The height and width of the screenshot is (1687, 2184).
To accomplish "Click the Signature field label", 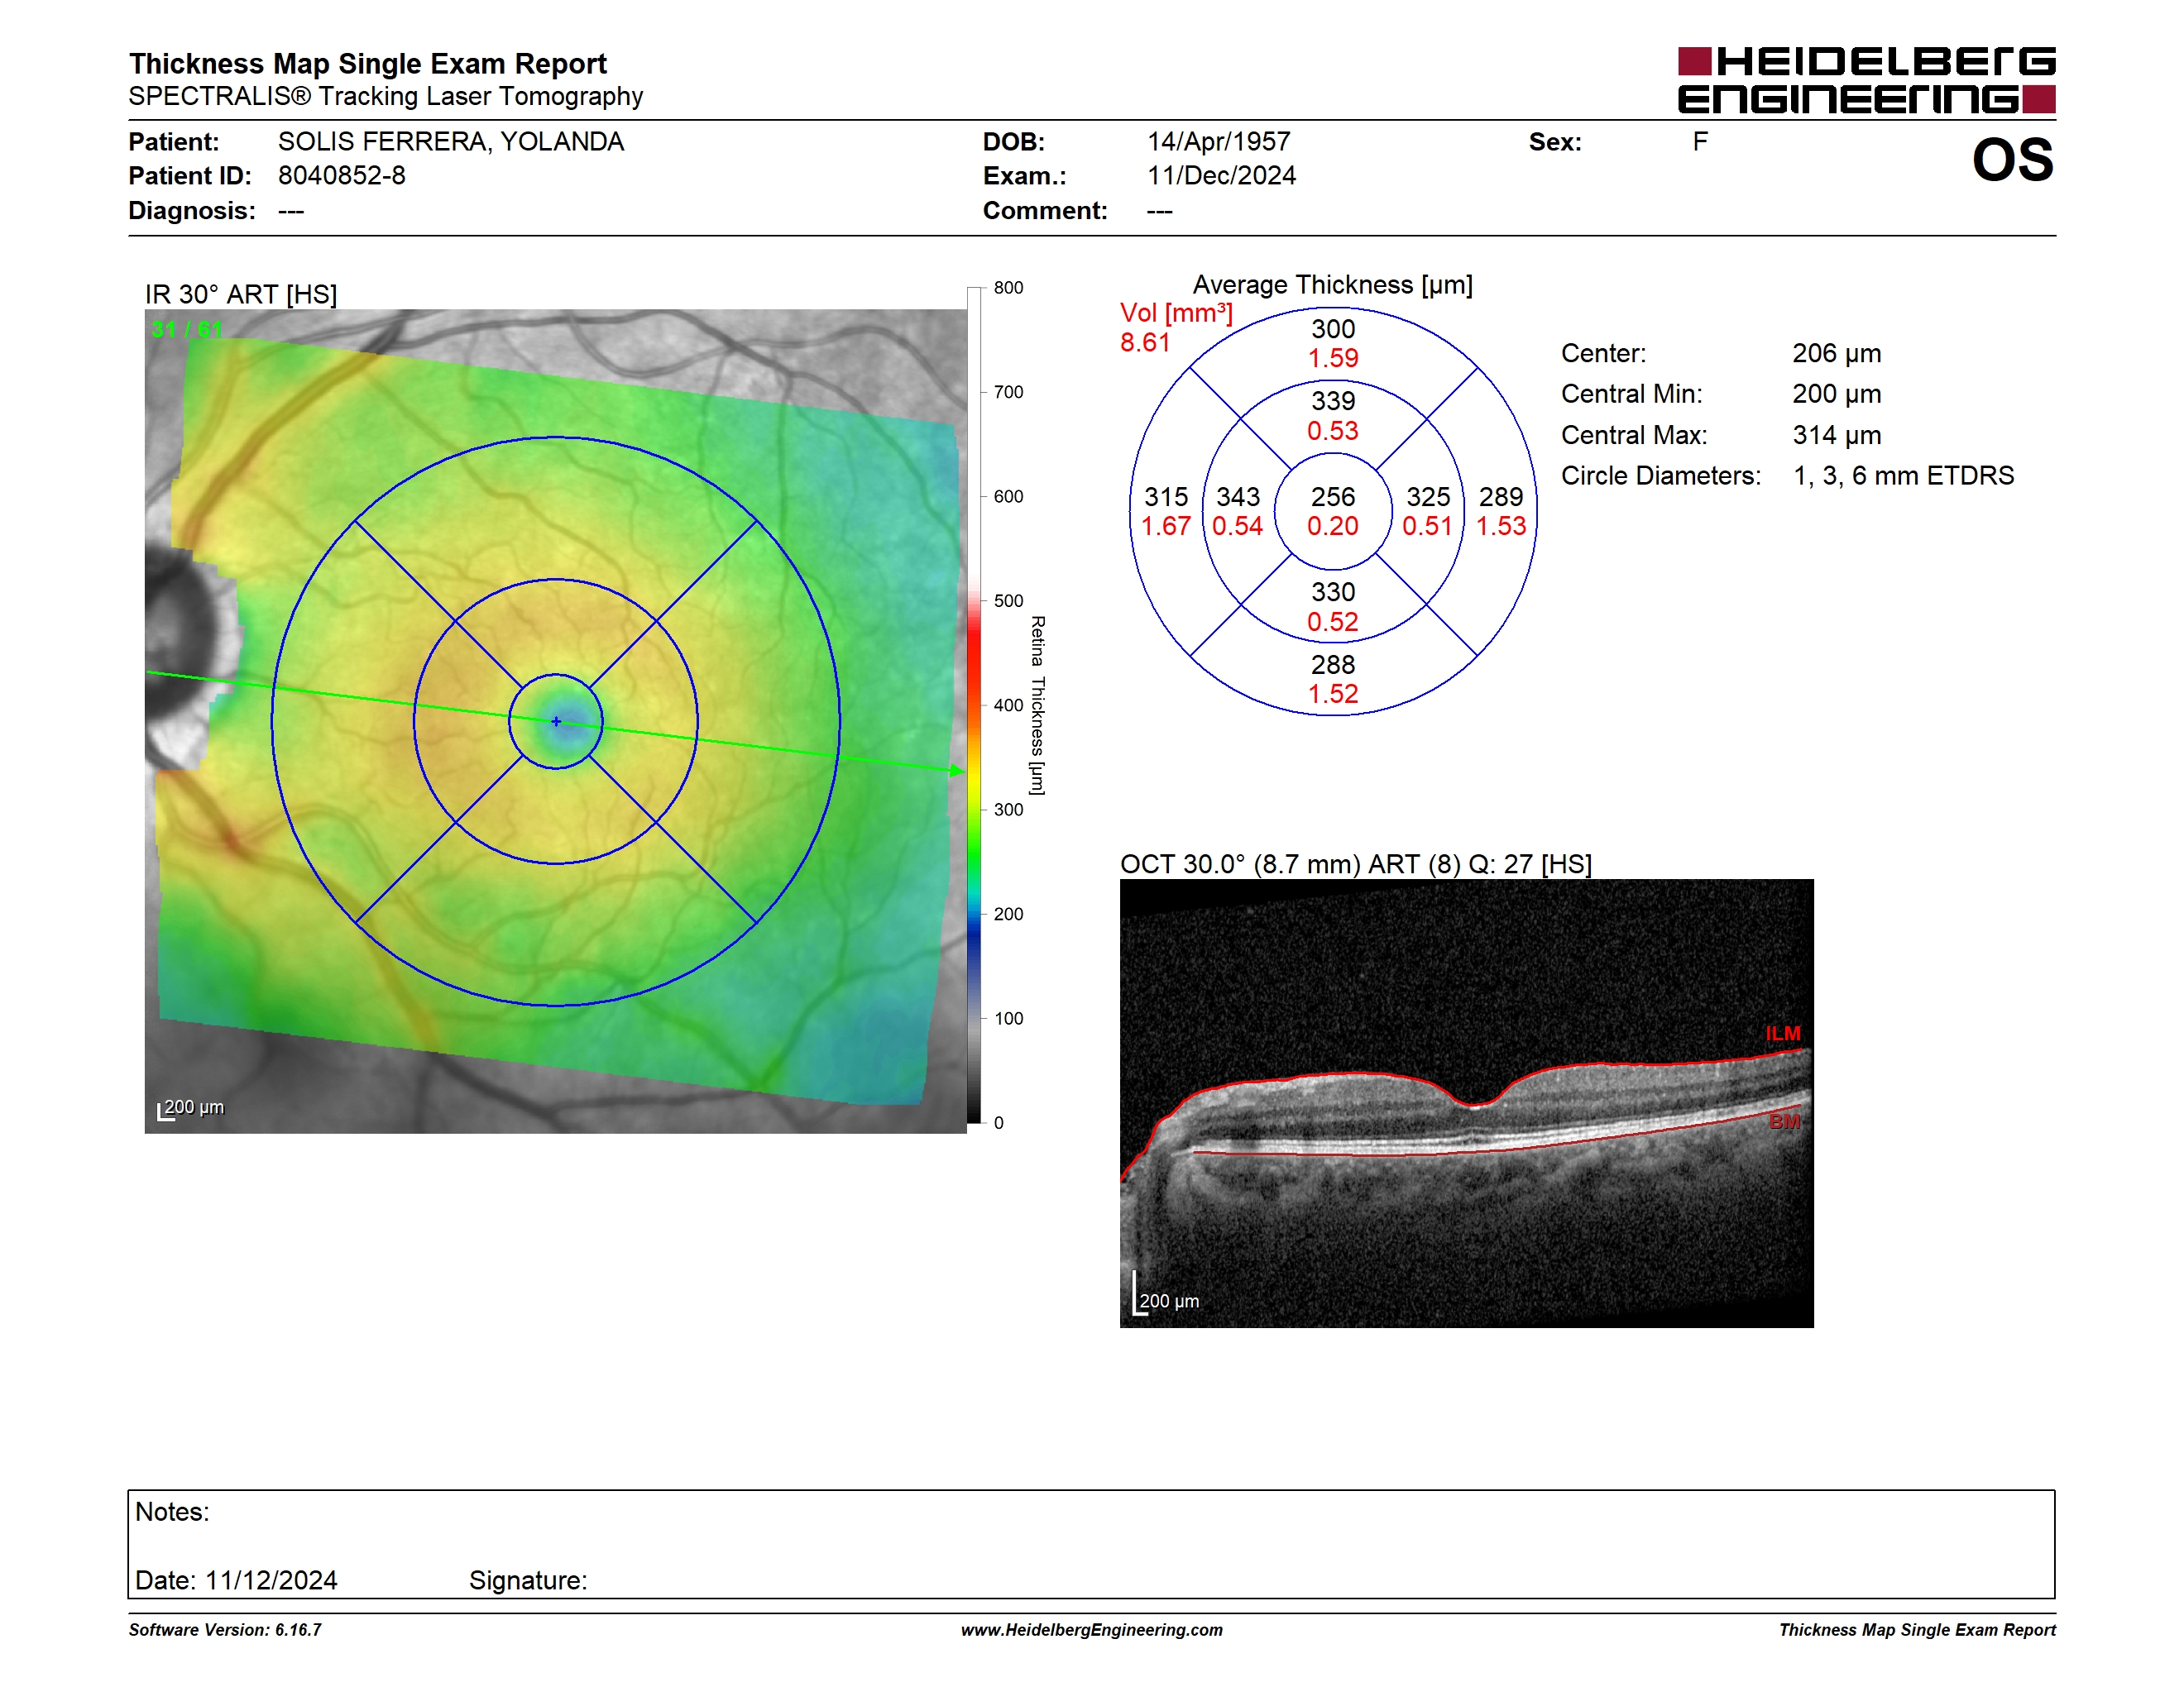I will point(528,1580).
